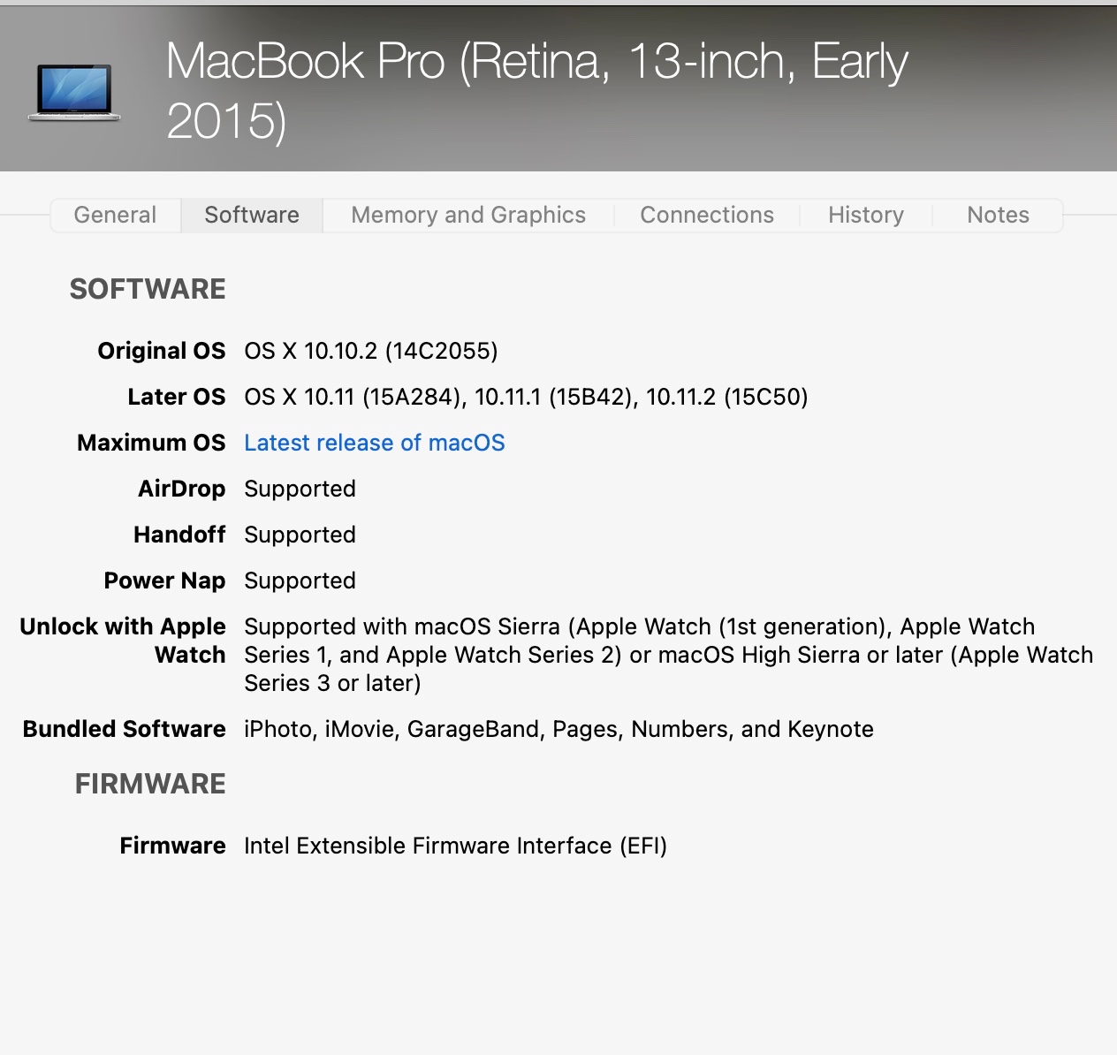Open the Latest release of macOS link

point(375,443)
